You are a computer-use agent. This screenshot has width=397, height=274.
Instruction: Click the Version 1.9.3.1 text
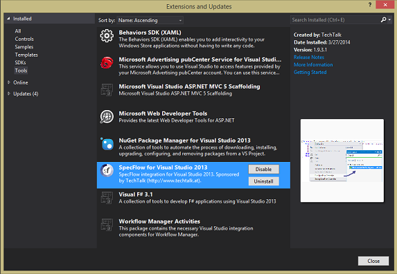310,50
